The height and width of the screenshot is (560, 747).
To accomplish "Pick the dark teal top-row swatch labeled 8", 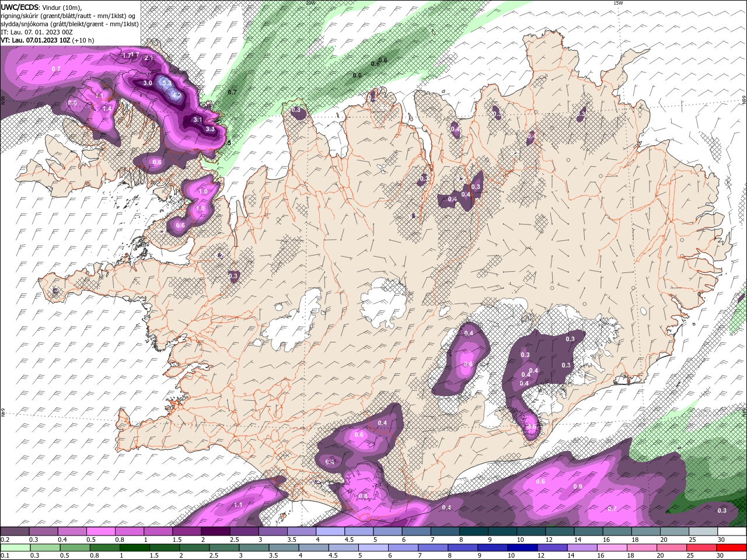I will click(474, 531).
